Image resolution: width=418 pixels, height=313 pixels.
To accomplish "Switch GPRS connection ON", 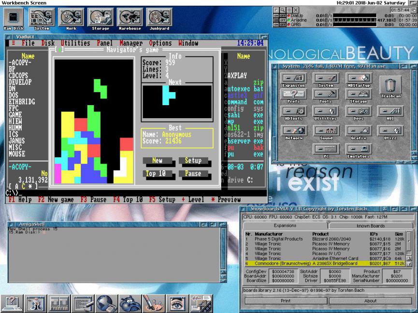I will 276,24.
